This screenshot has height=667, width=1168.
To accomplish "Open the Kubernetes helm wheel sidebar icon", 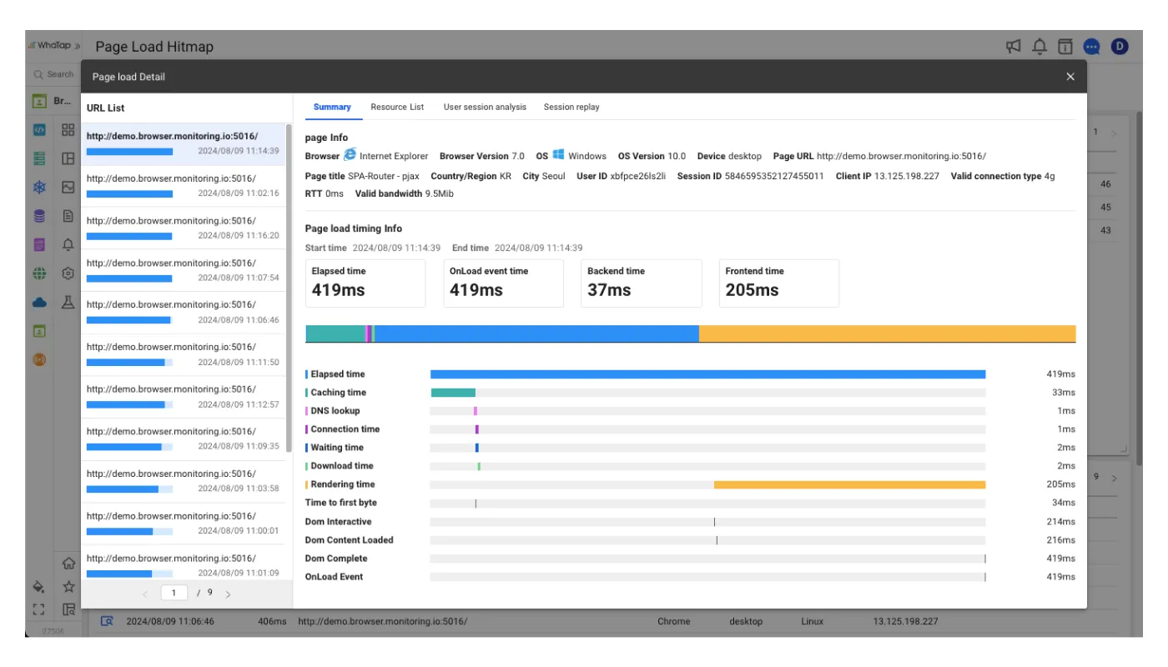I will [39, 188].
